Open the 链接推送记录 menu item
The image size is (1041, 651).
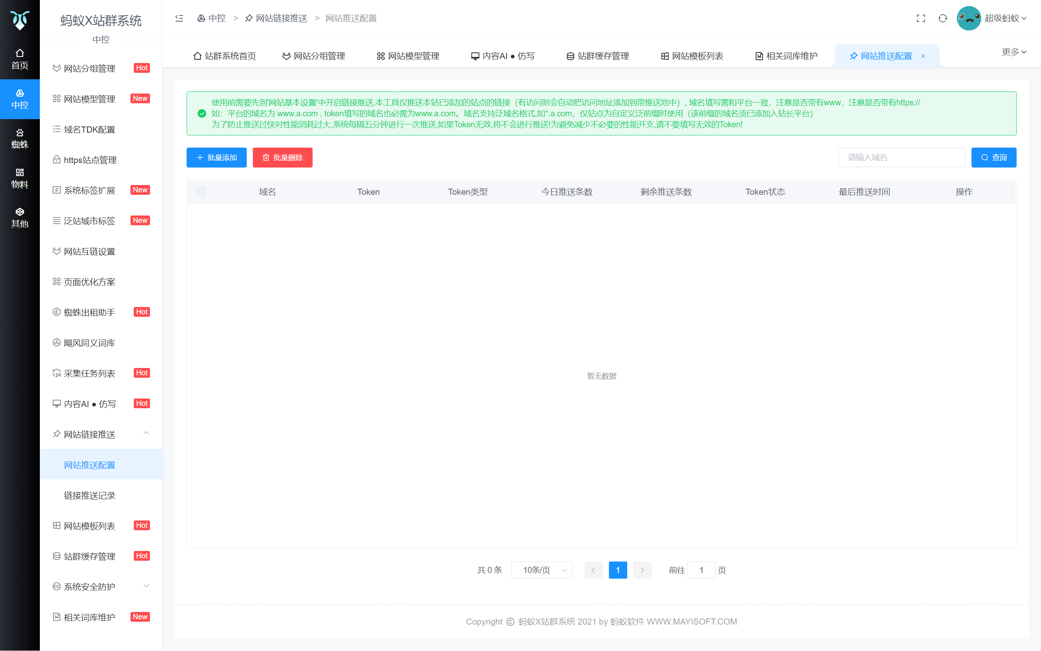89,495
